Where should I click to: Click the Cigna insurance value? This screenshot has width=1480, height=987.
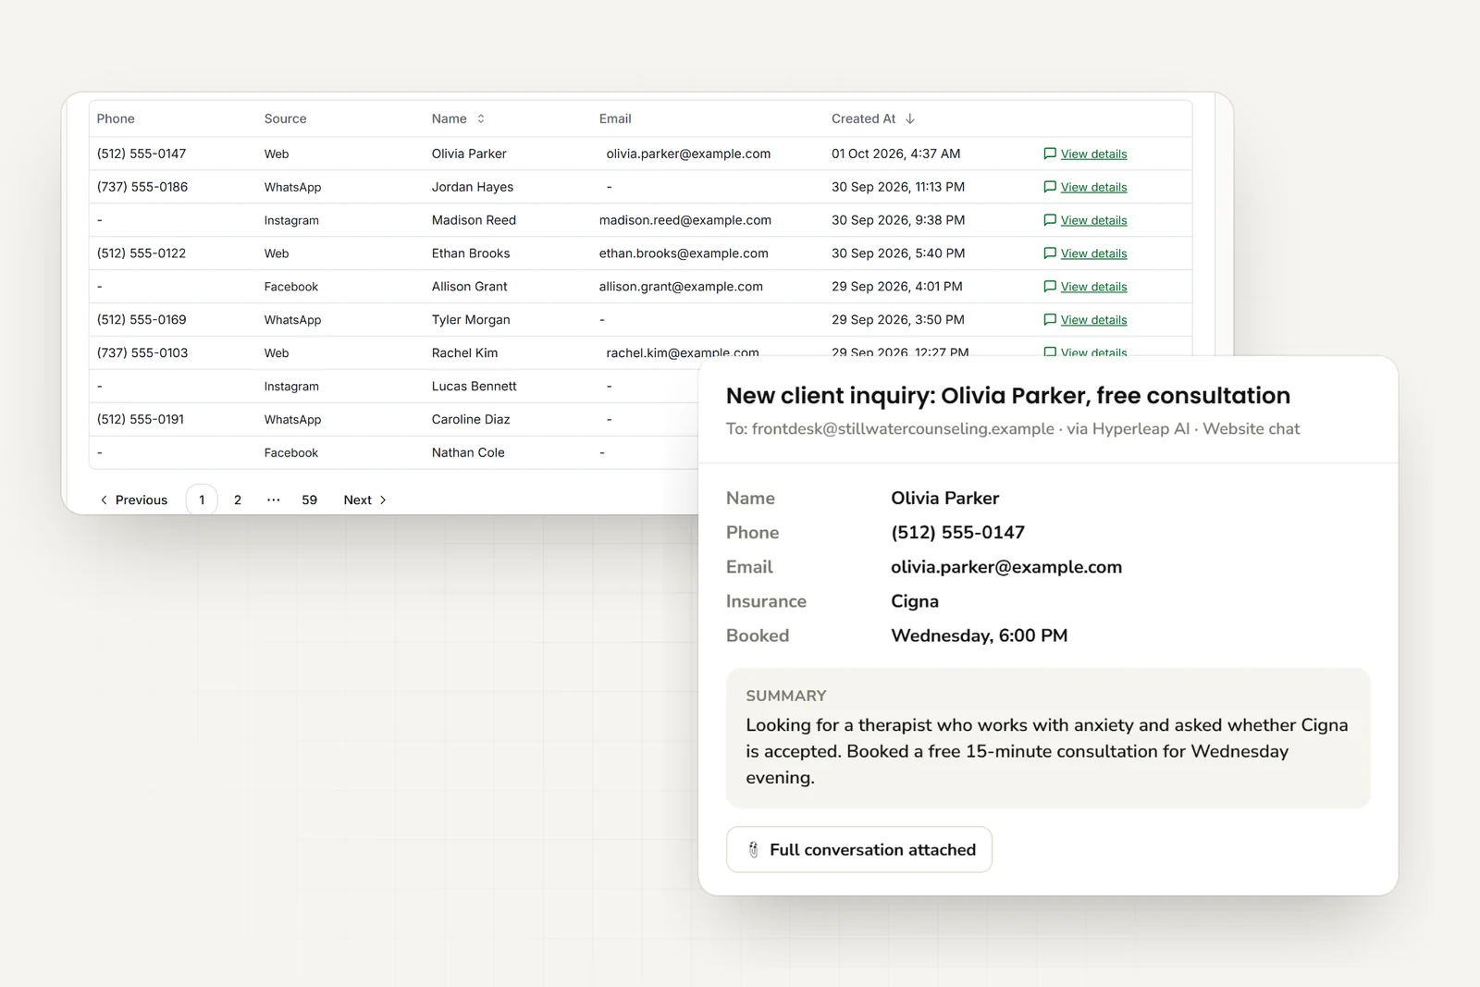pos(915,601)
